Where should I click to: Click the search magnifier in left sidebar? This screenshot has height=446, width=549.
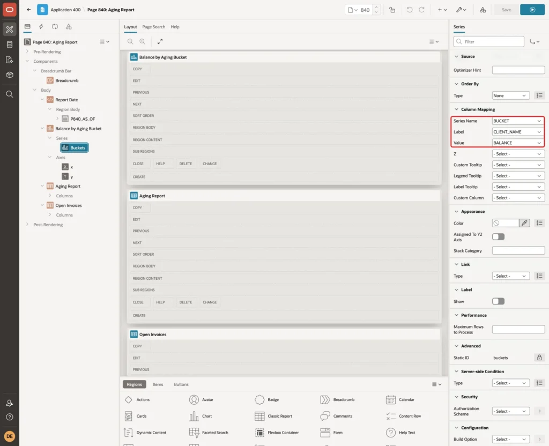click(10, 94)
